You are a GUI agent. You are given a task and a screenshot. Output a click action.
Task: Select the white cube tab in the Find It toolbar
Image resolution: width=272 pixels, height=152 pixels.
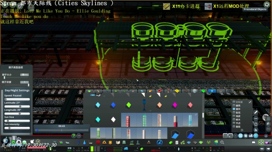pyautogui.click(x=195, y=91)
